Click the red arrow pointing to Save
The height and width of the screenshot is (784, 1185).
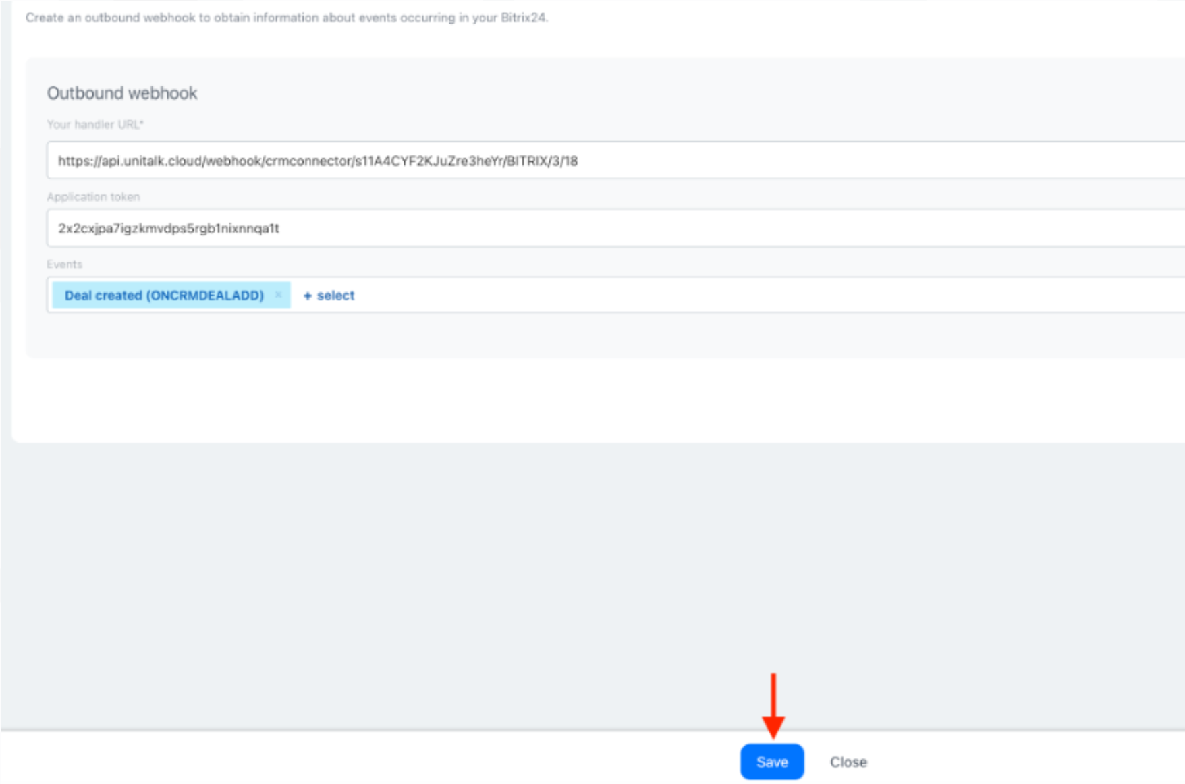[x=773, y=705]
